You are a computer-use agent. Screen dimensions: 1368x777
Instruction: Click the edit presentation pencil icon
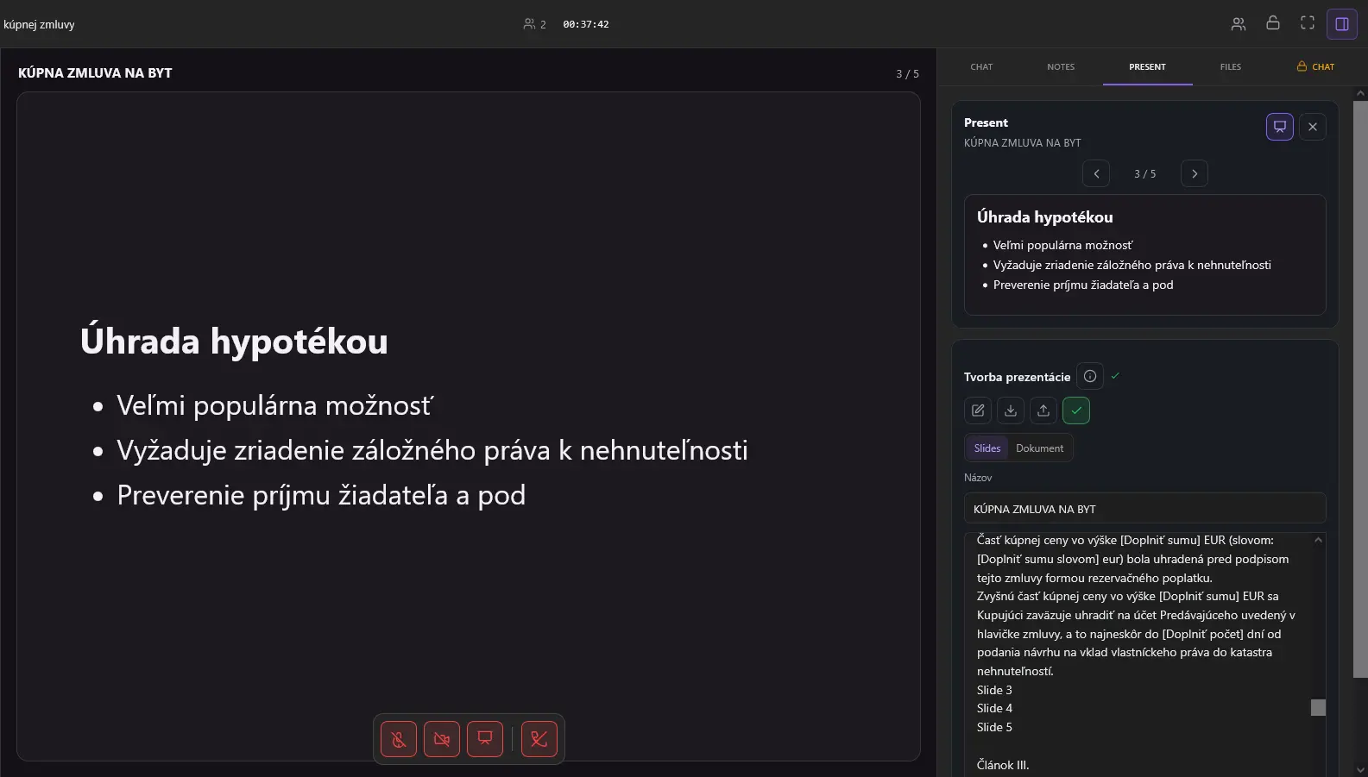[978, 410]
